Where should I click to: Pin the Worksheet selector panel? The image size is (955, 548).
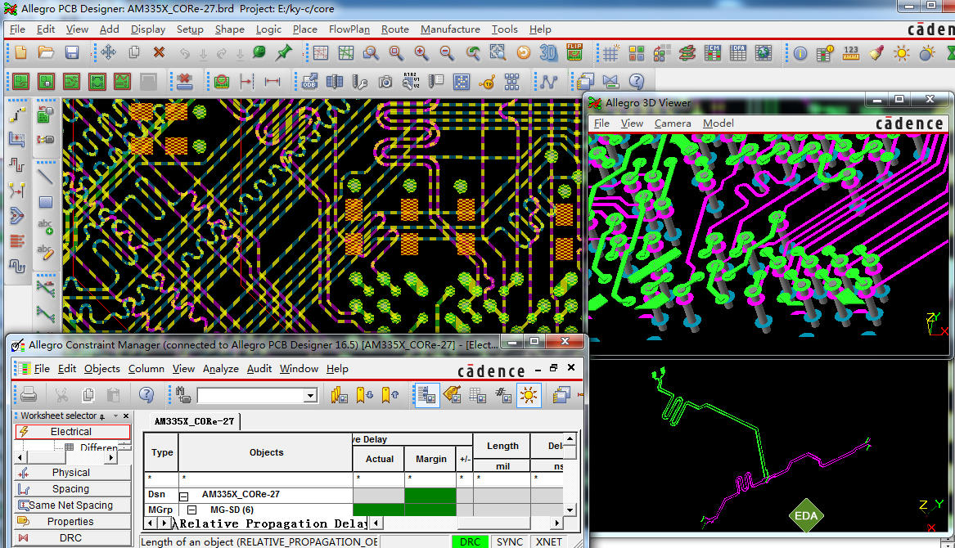pos(102,415)
